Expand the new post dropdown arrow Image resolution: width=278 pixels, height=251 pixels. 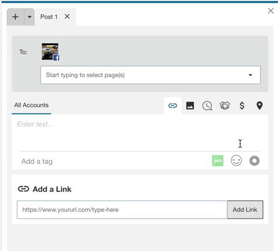pos(30,17)
